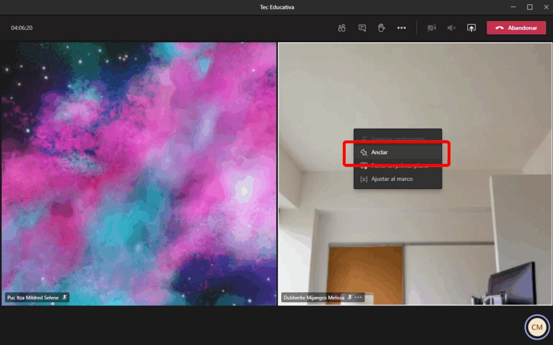Open more actions ellipsis in top toolbar
This screenshot has height=345, width=553.
[401, 28]
